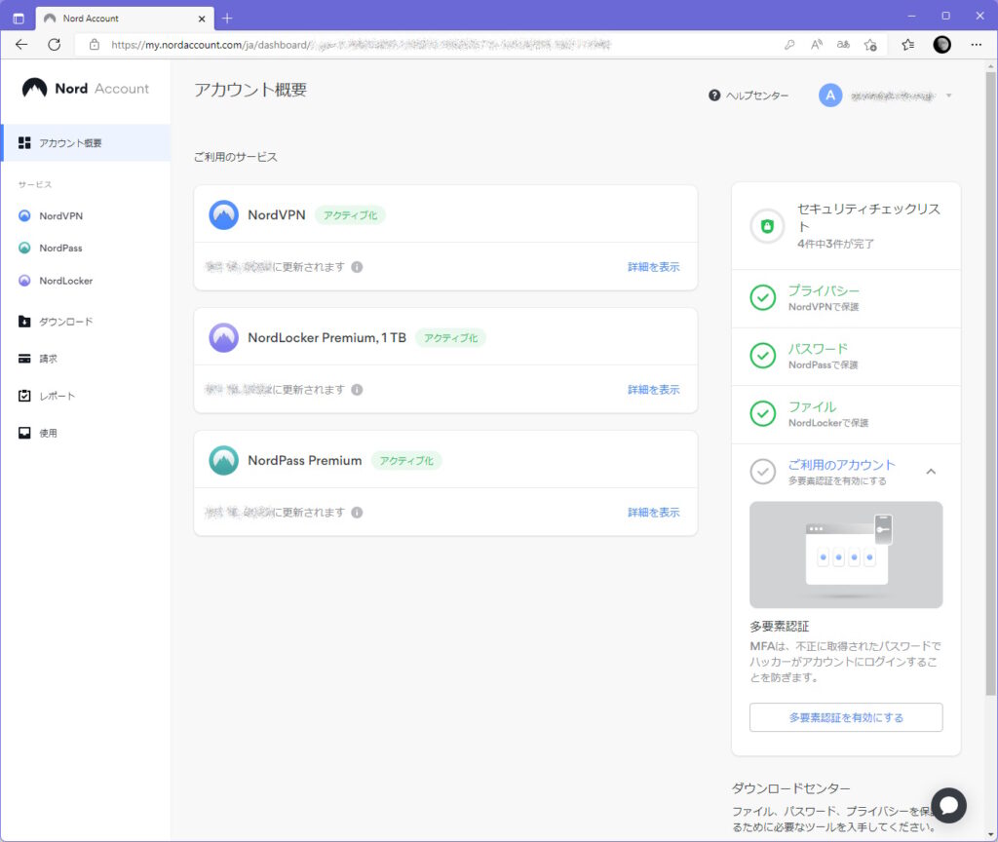Open a new browser tab
Screen dimensions: 998x842
226,19
